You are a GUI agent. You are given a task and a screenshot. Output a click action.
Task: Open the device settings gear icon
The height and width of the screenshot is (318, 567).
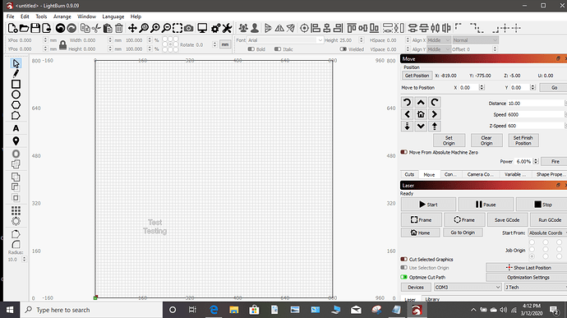[215, 28]
